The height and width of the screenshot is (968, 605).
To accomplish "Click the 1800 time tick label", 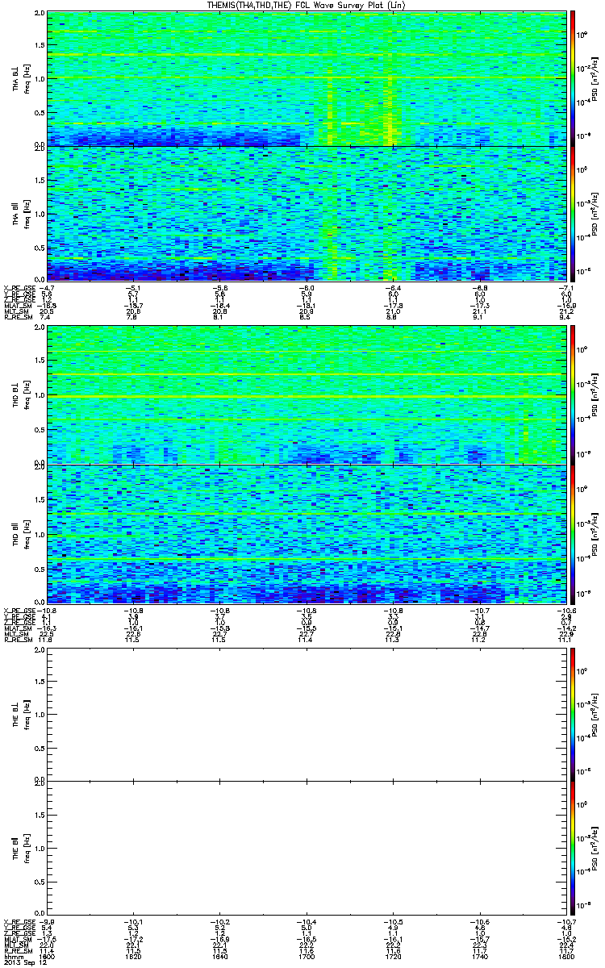I will point(567,957).
